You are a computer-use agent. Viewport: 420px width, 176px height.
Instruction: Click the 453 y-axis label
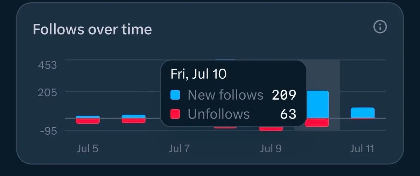(x=47, y=65)
